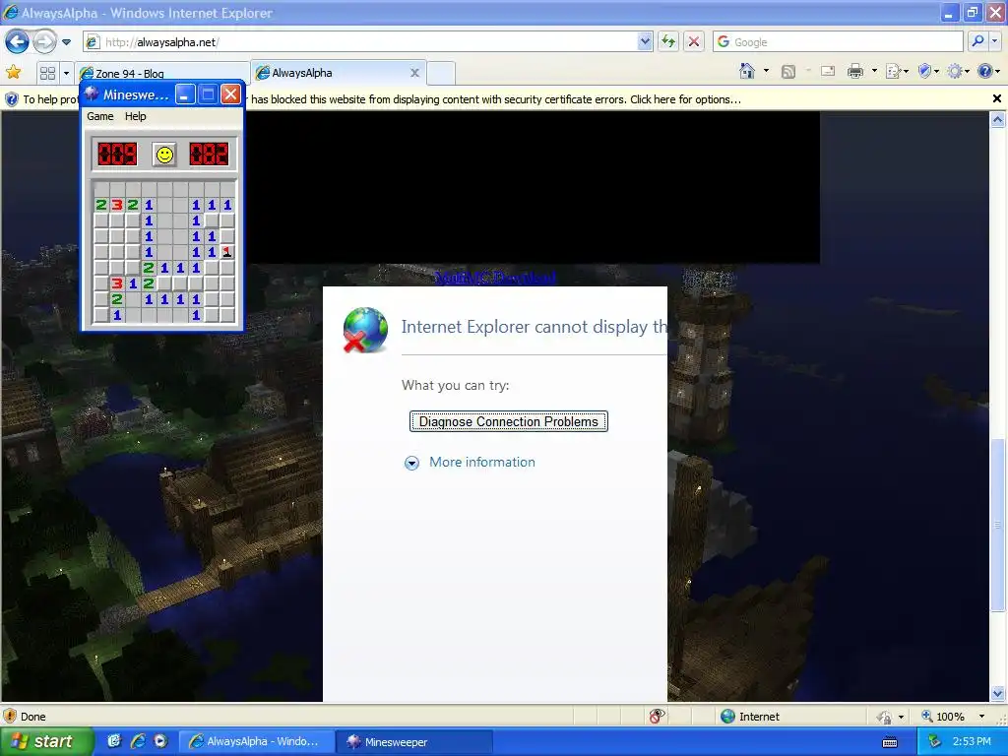Click the Quick Tabs grid icon

point(47,73)
